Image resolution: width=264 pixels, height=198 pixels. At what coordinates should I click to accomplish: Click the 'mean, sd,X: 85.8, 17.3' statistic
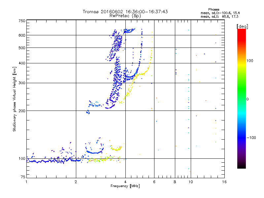(219, 17)
